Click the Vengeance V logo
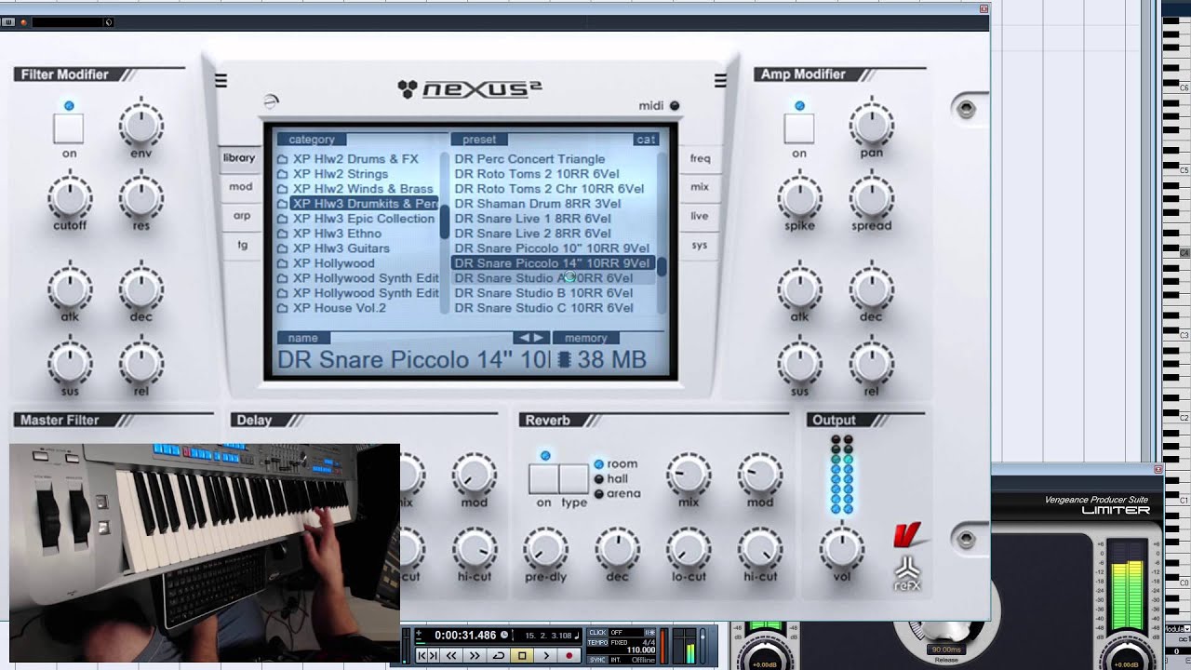Screen dimensions: 1191x670 pyautogui.click(x=907, y=536)
